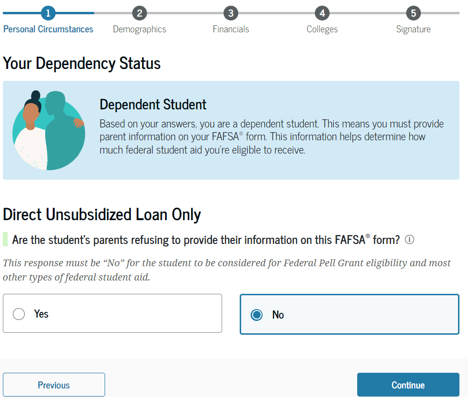Click the step 5 circle icon
The width and height of the screenshot is (468, 397).
pos(413,13)
